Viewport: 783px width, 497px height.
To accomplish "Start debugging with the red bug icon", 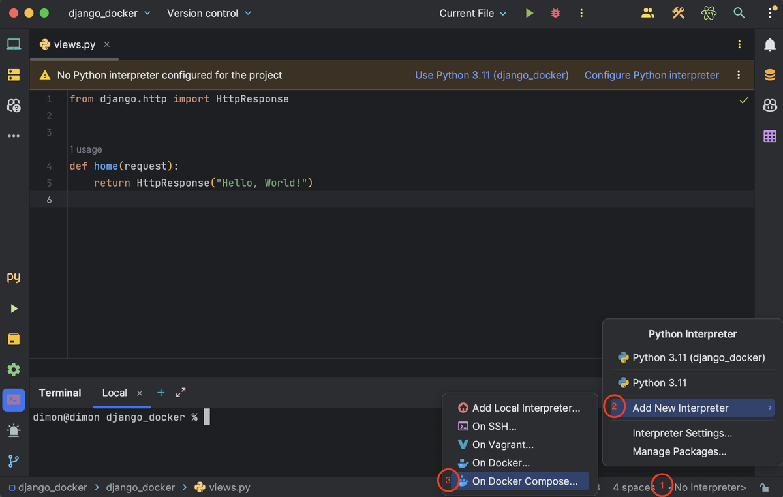I will pos(556,13).
